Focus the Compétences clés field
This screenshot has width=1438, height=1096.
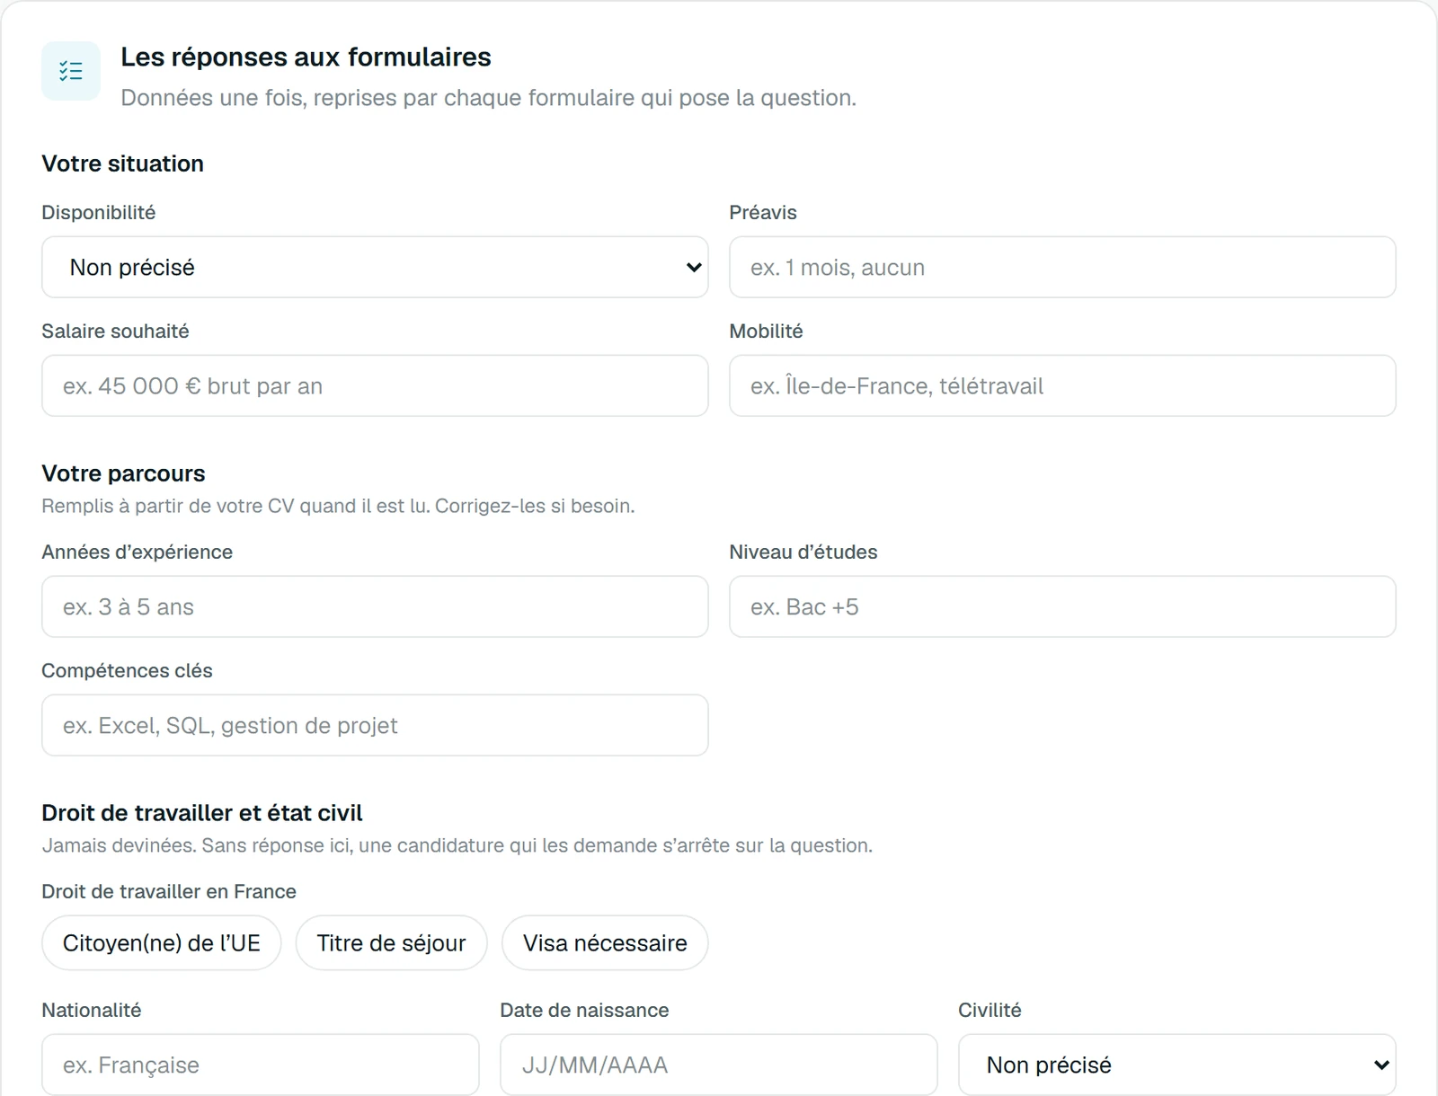(x=375, y=725)
